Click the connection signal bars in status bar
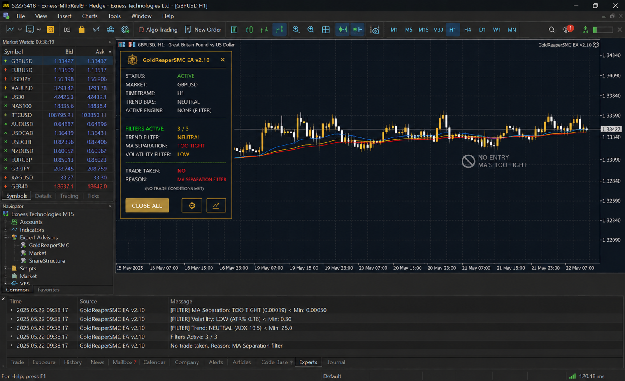 [572, 376]
